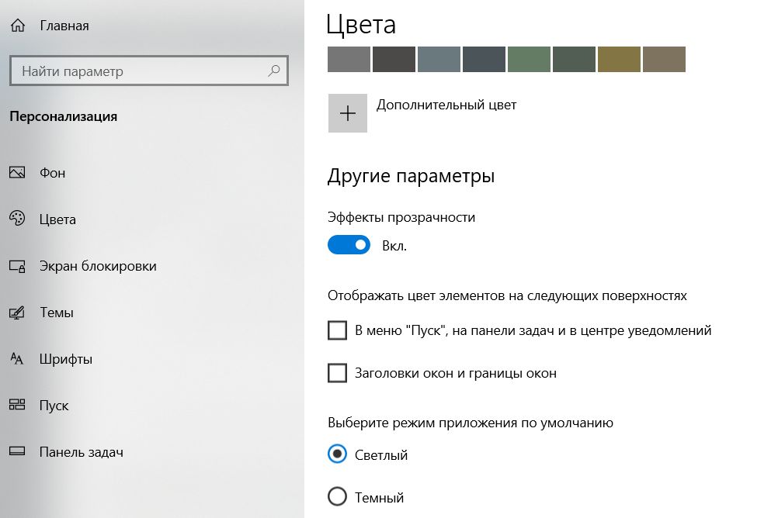This screenshot has width=778, height=518.
Task: Click the Экран блокировки monitor-lock icon
Action: pyautogui.click(x=17, y=266)
